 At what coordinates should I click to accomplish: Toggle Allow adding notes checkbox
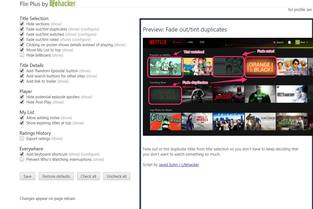[22, 118]
